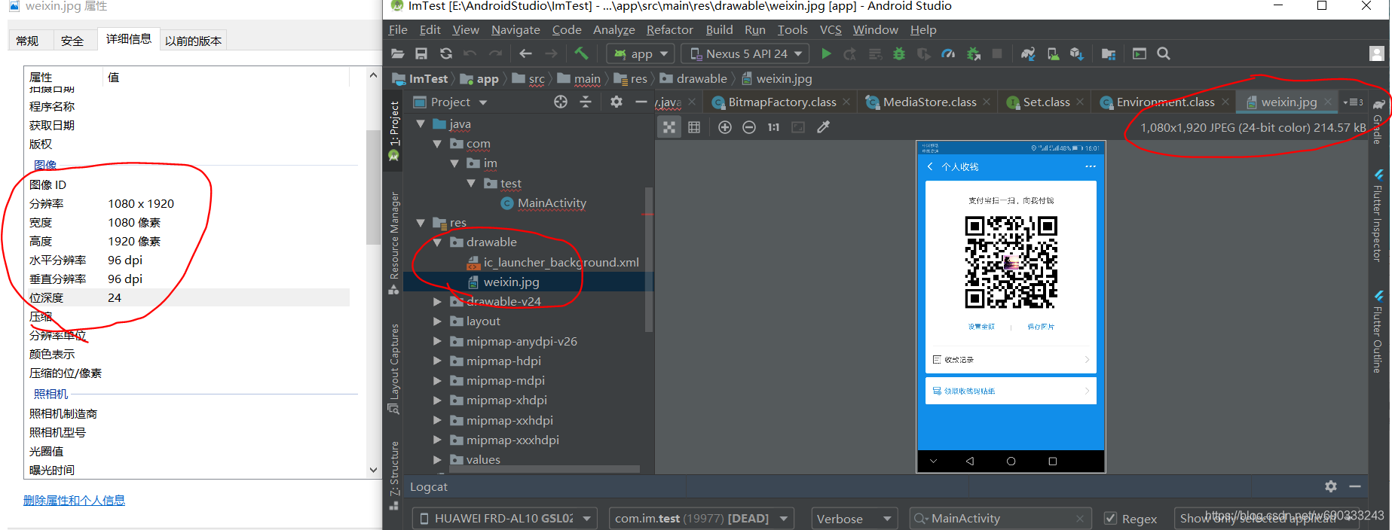Start debugging with the green bug icon
This screenshot has height=530, width=1392.
(898, 53)
